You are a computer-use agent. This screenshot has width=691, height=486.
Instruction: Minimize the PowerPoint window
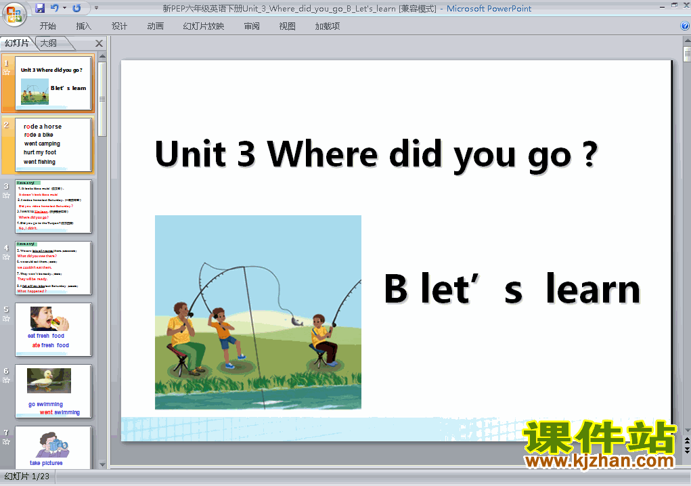point(662,7)
